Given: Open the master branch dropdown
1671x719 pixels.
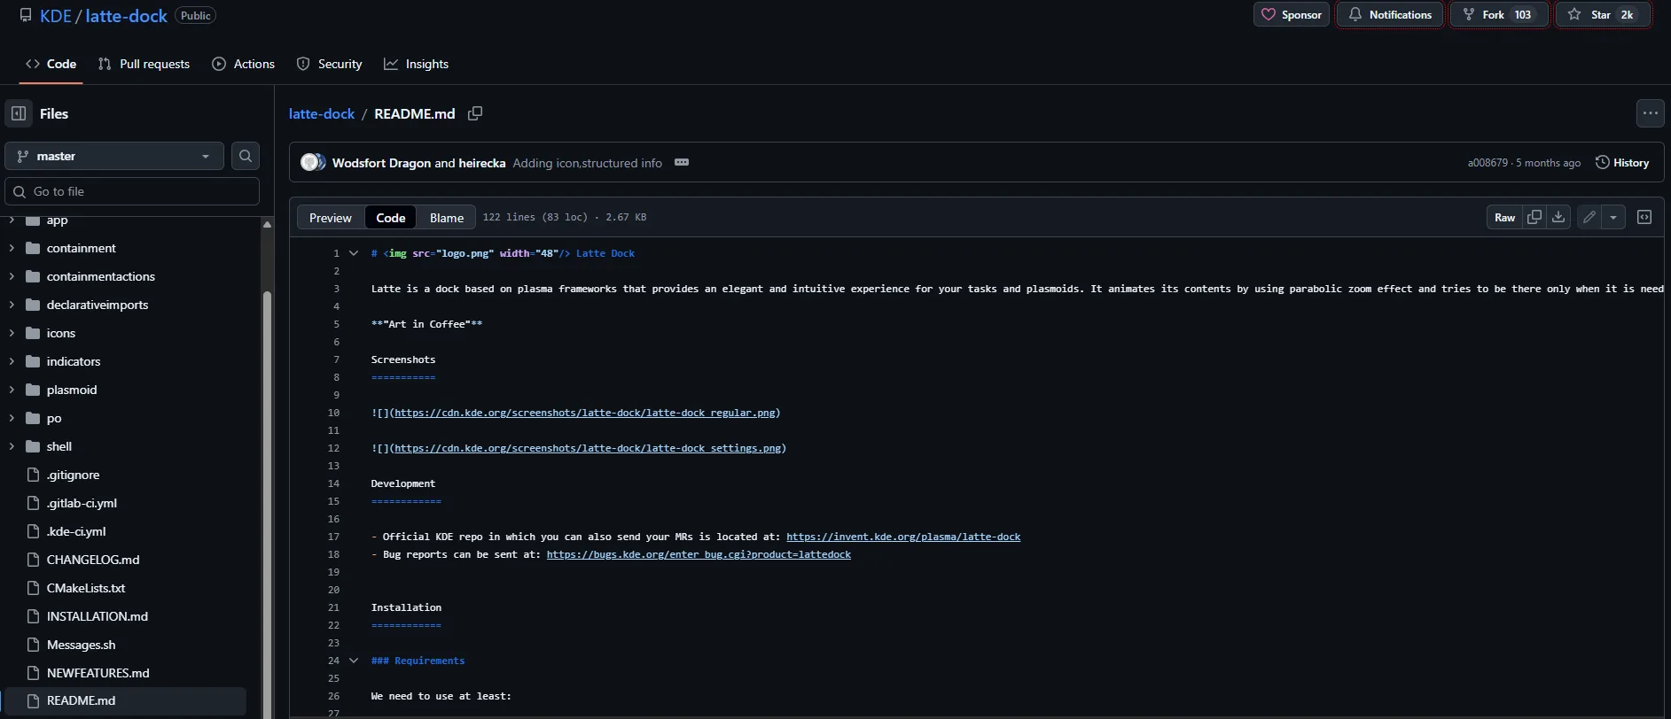Looking at the screenshot, I should [x=114, y=156].
